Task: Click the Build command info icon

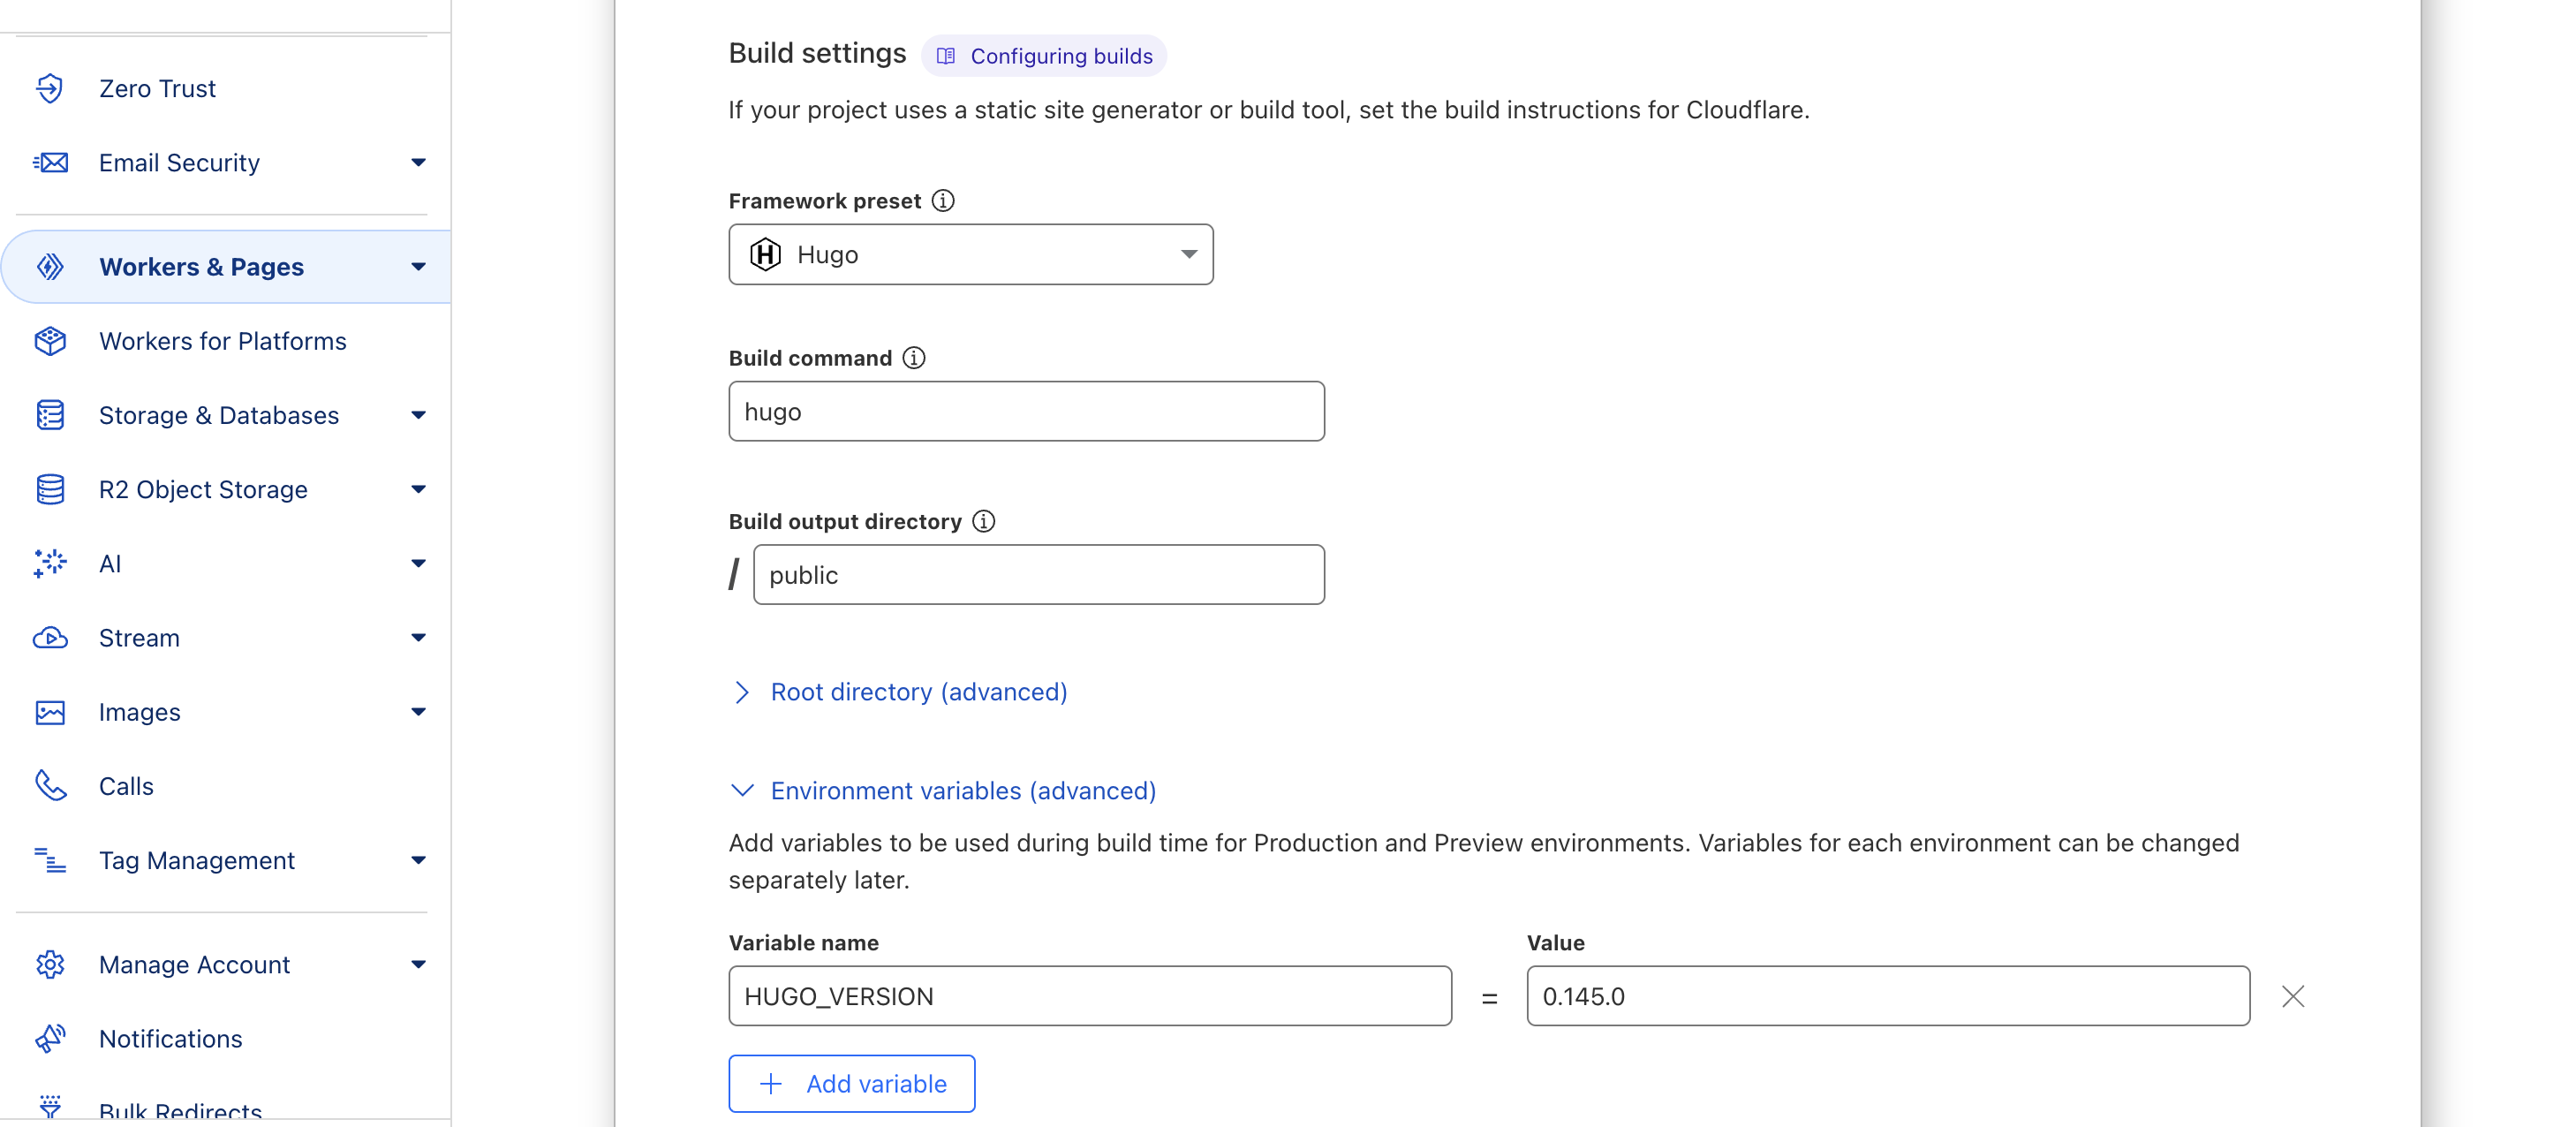Action: (x=914, y=358)
